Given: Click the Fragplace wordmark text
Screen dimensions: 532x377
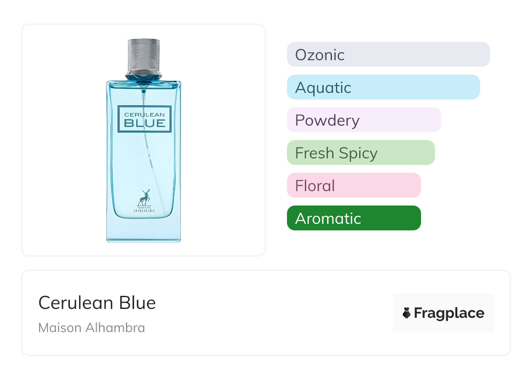Looking at the screenshot, I should coord(449,313).
